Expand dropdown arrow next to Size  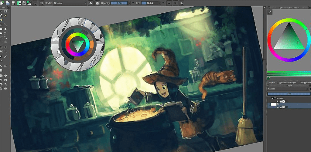tap(163, 3)
